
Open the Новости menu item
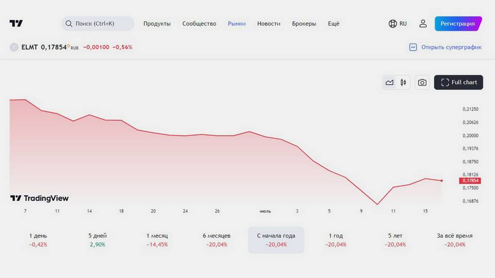click(x=269, y=24)
